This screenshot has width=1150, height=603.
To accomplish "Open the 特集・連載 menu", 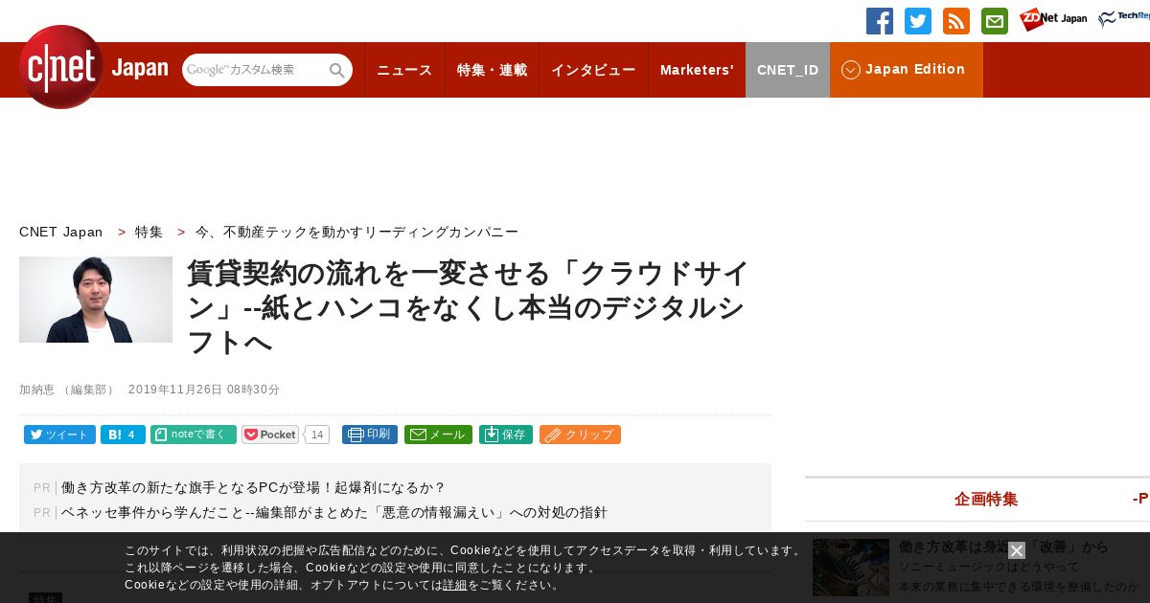I will pos(492,70).
